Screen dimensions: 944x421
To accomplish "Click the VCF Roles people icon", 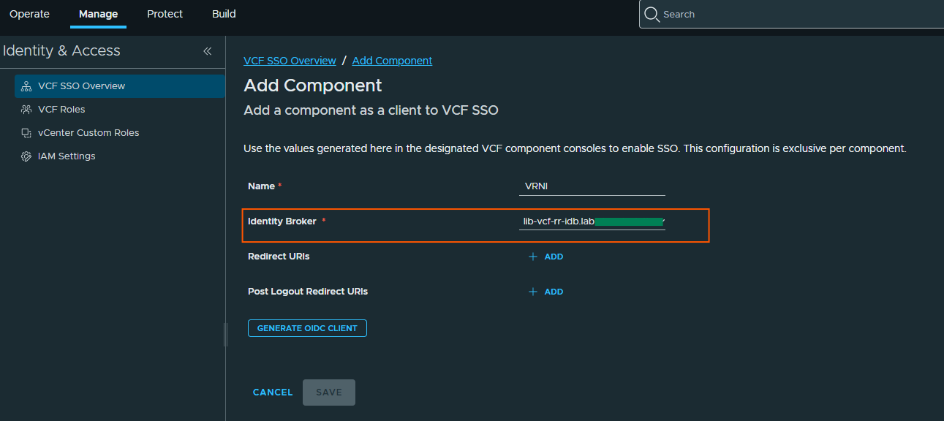I will (x=26, y=110).
